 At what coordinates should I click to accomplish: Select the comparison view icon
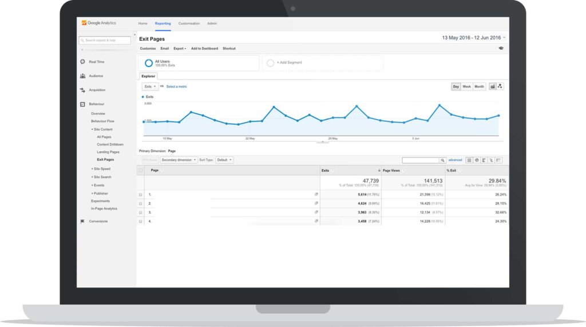492,160
